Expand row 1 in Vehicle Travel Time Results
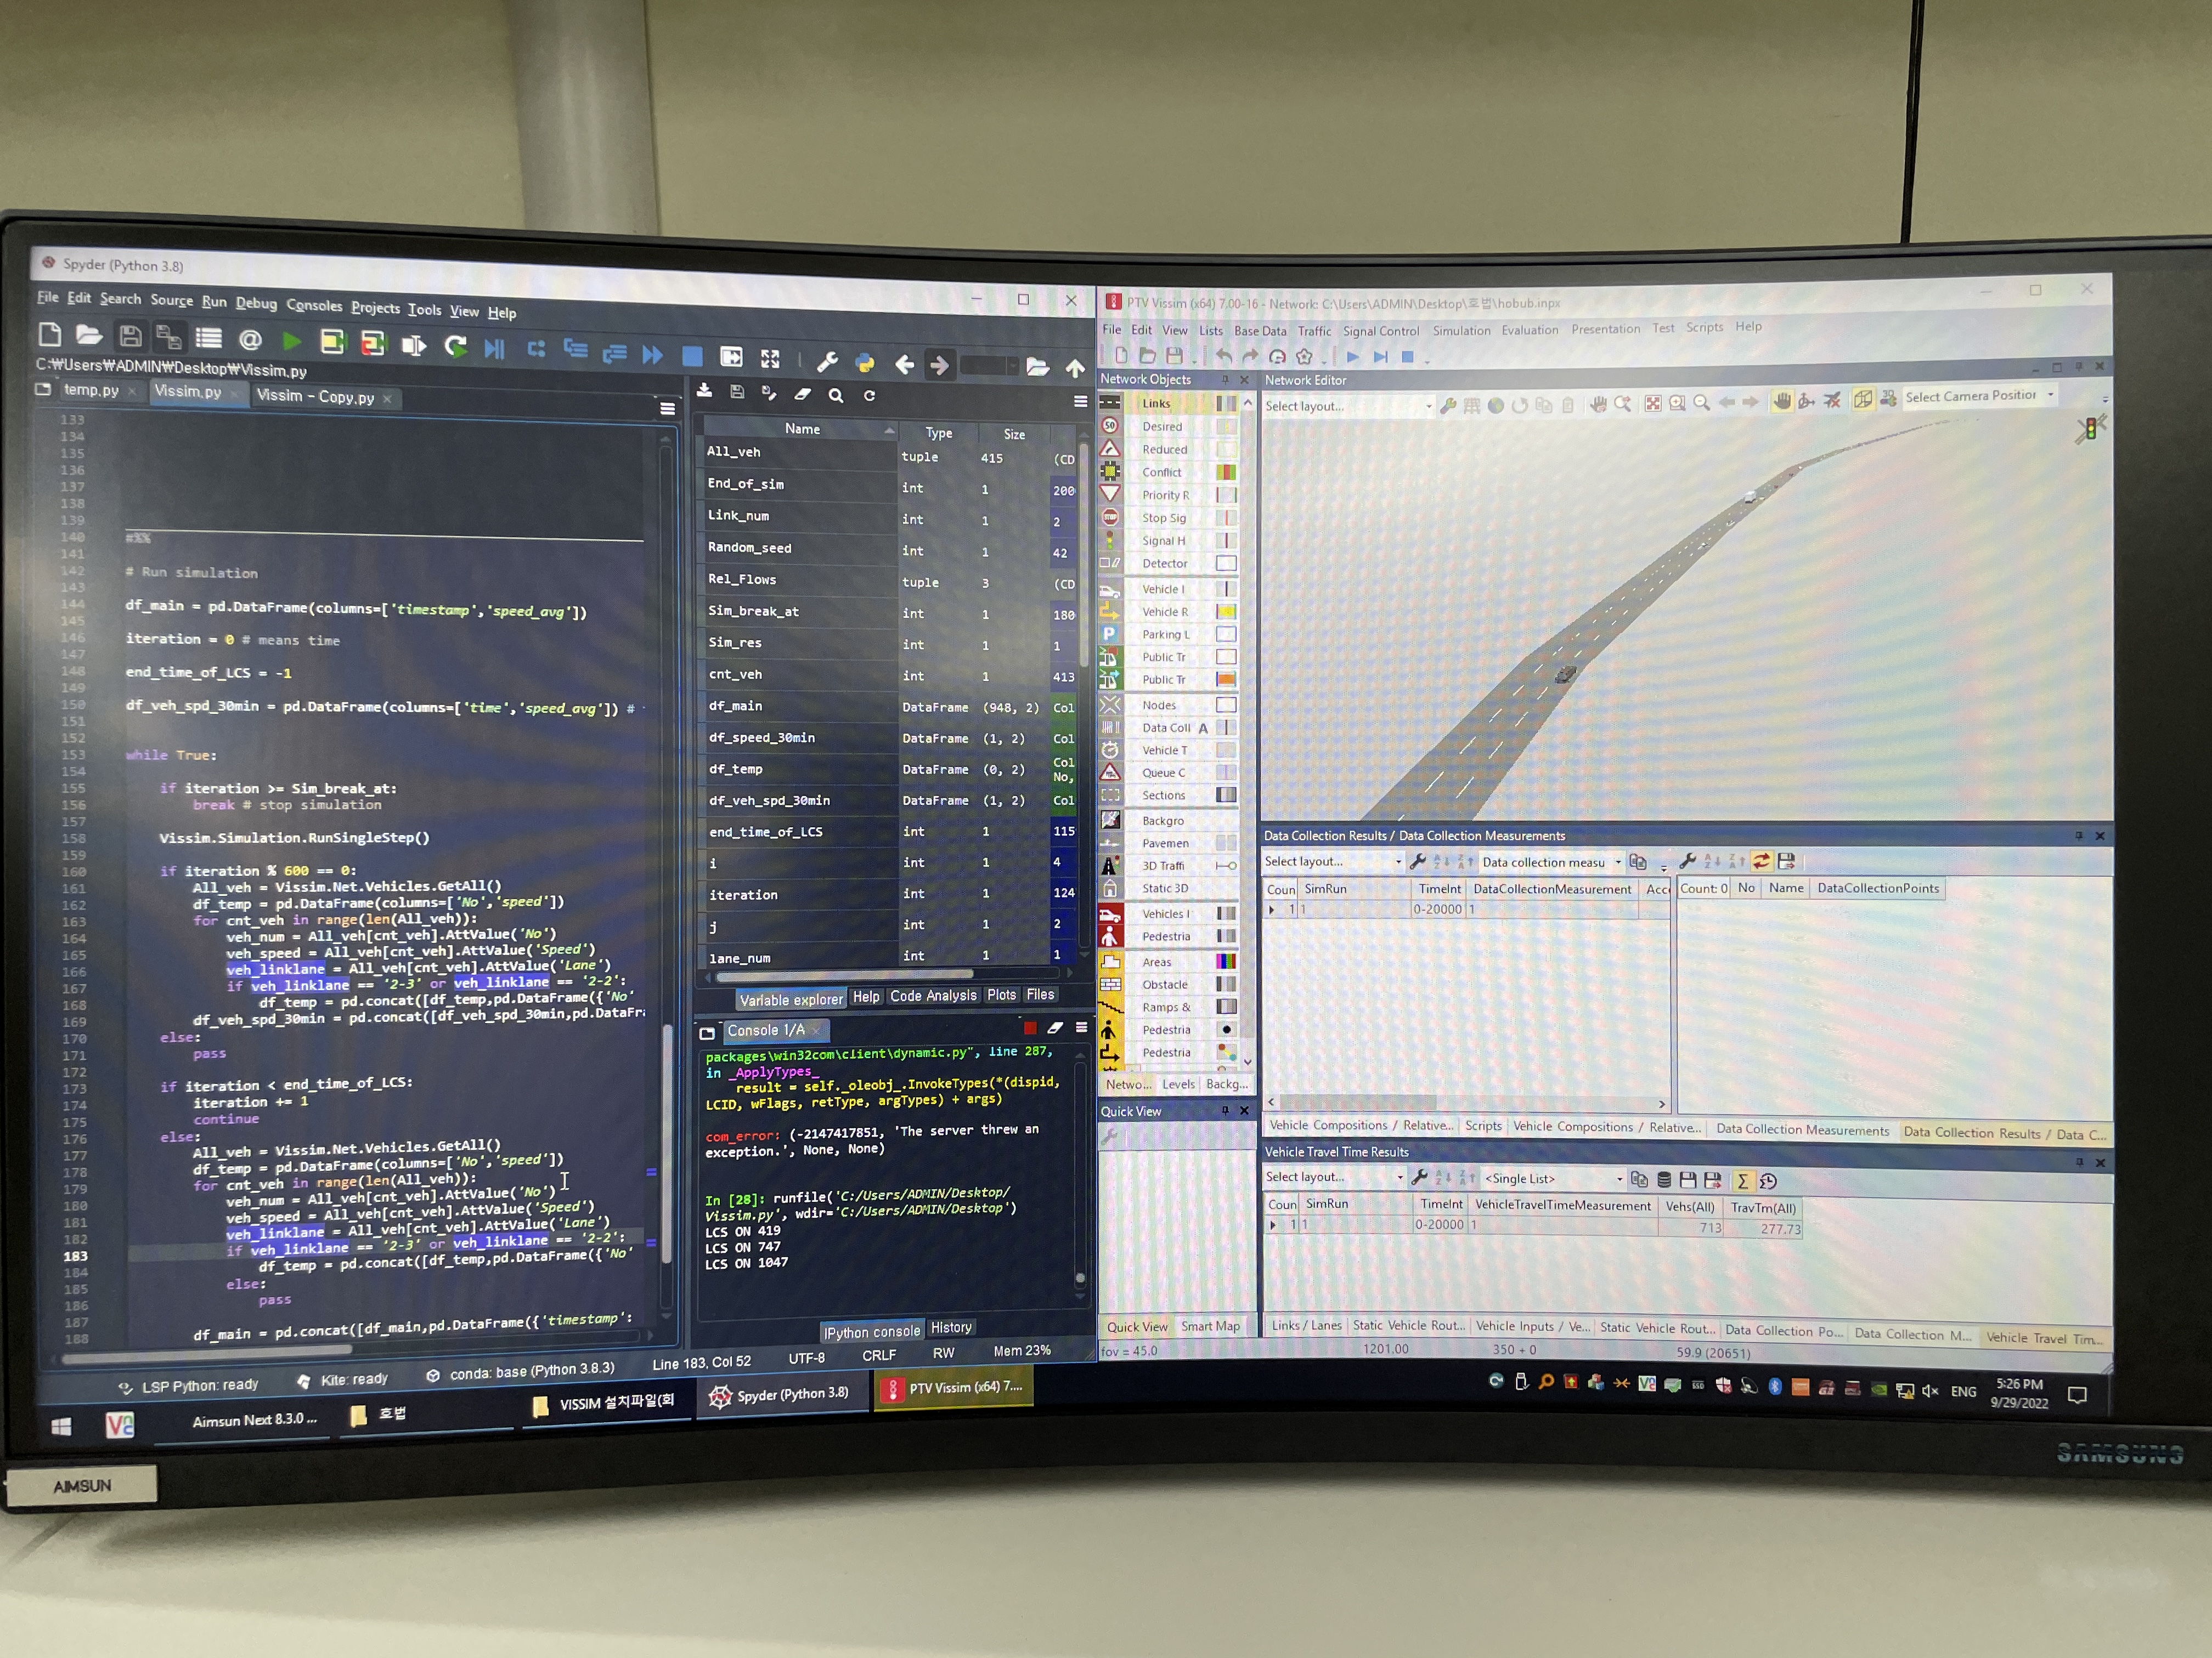Viewport: 2212px width, 1658px height. (1273, 1224)
